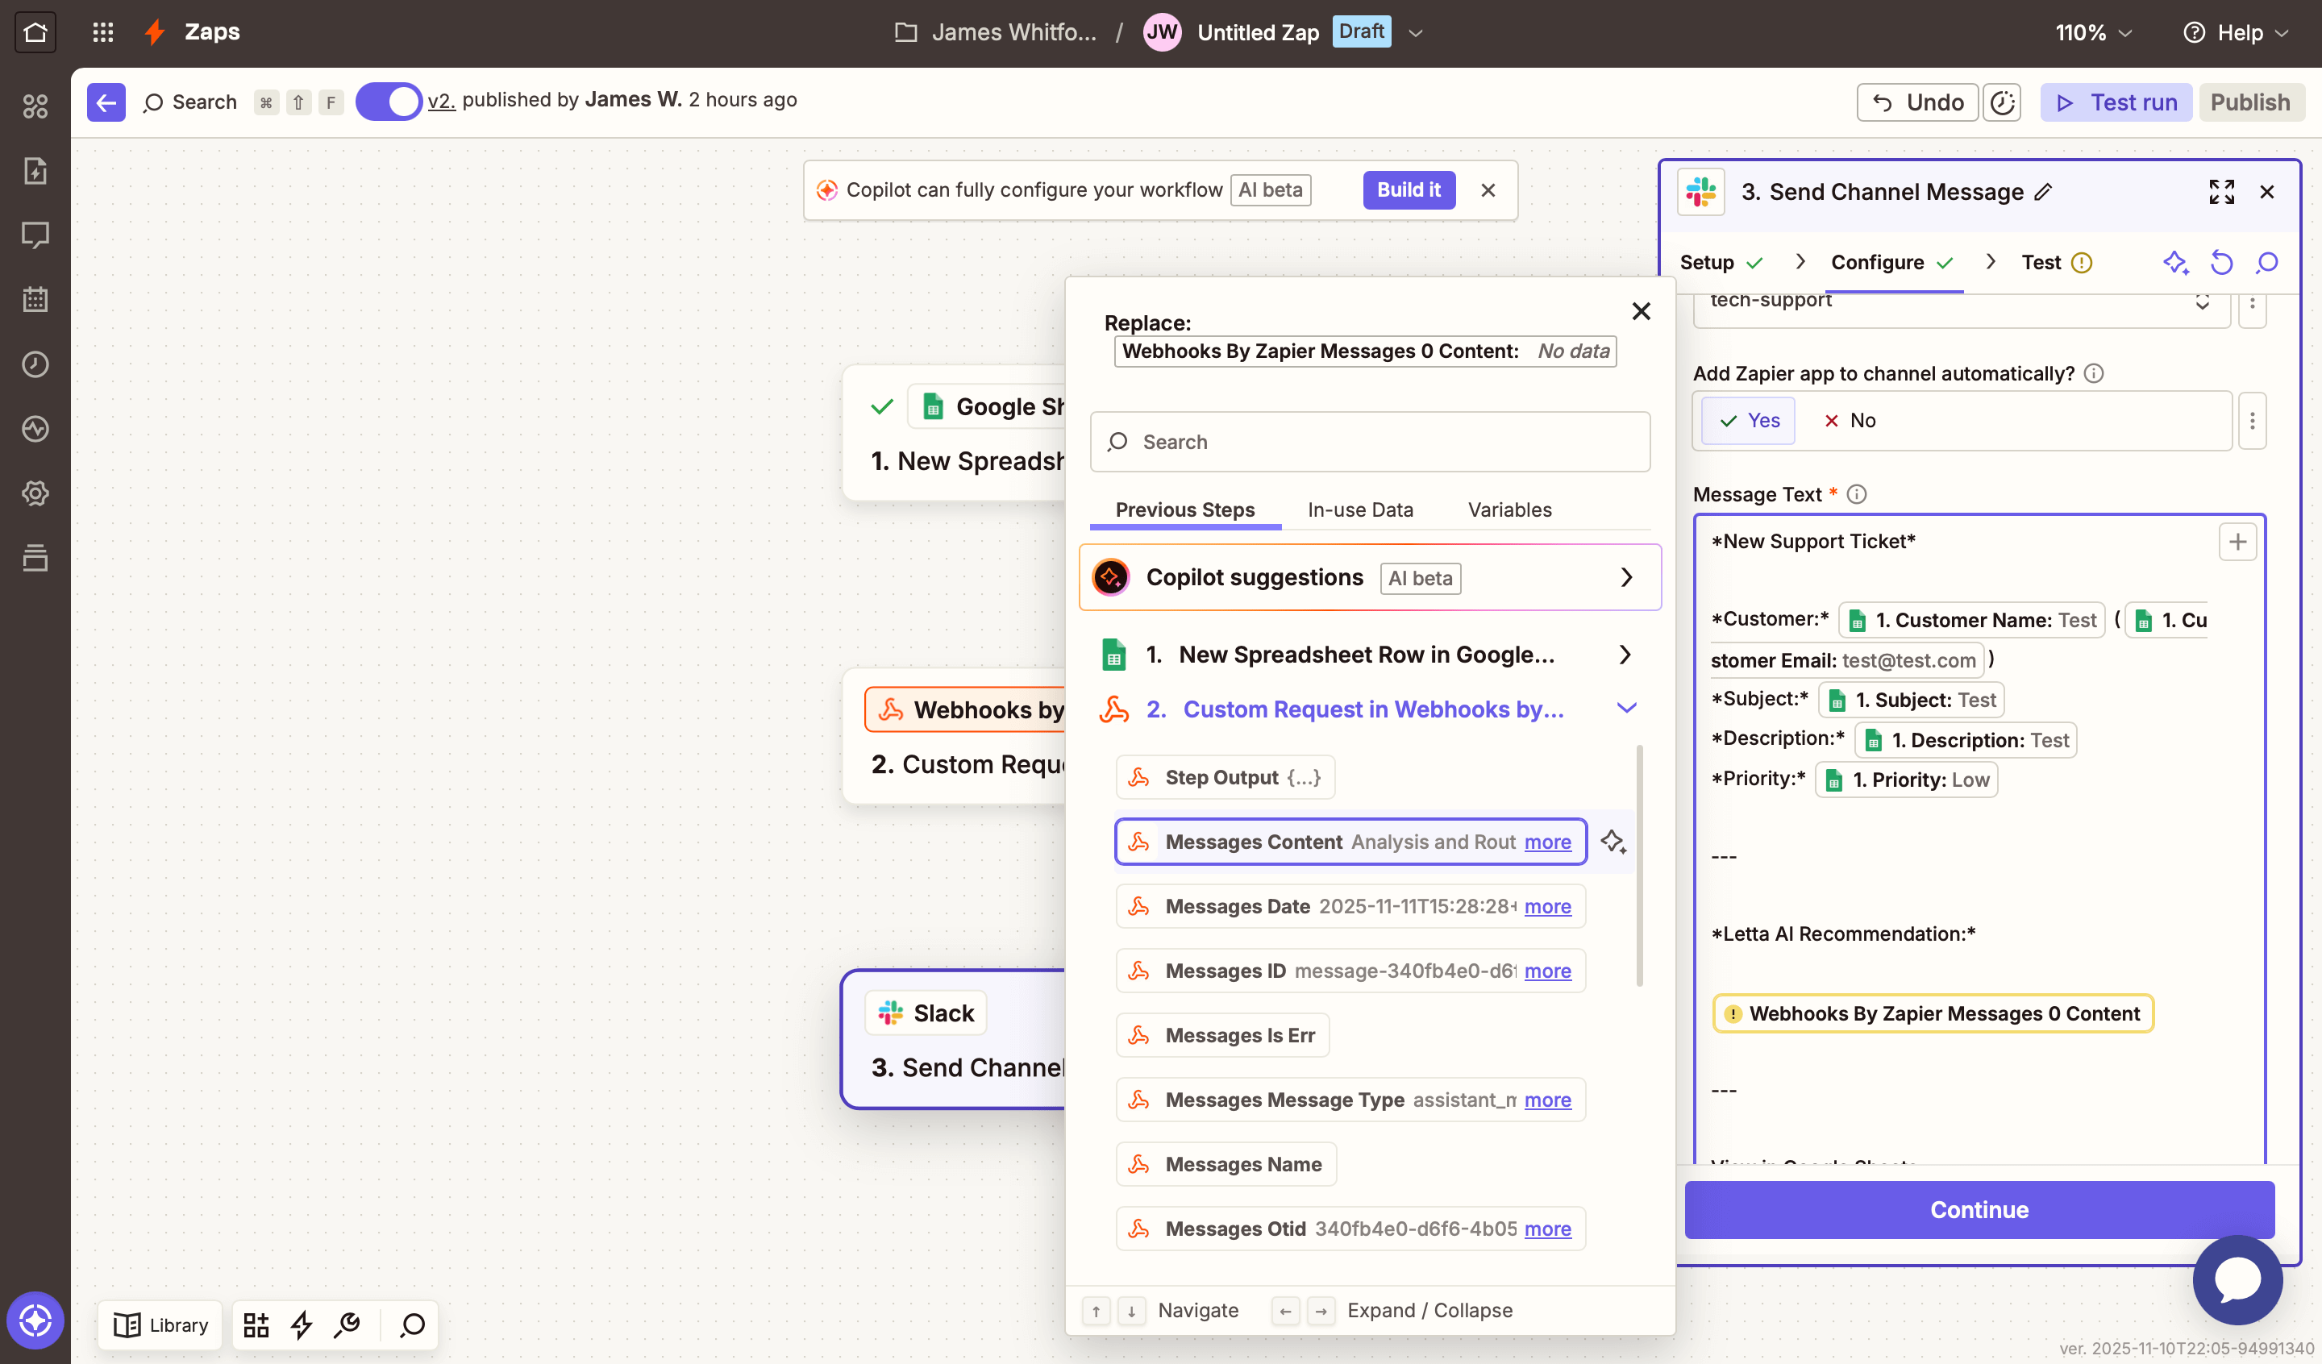Open the 110% zoom level dropdown

(x=2092, y=33)
